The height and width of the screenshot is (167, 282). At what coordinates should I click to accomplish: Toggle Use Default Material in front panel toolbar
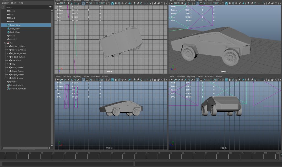pyautogui.click(x=116, y=80)
